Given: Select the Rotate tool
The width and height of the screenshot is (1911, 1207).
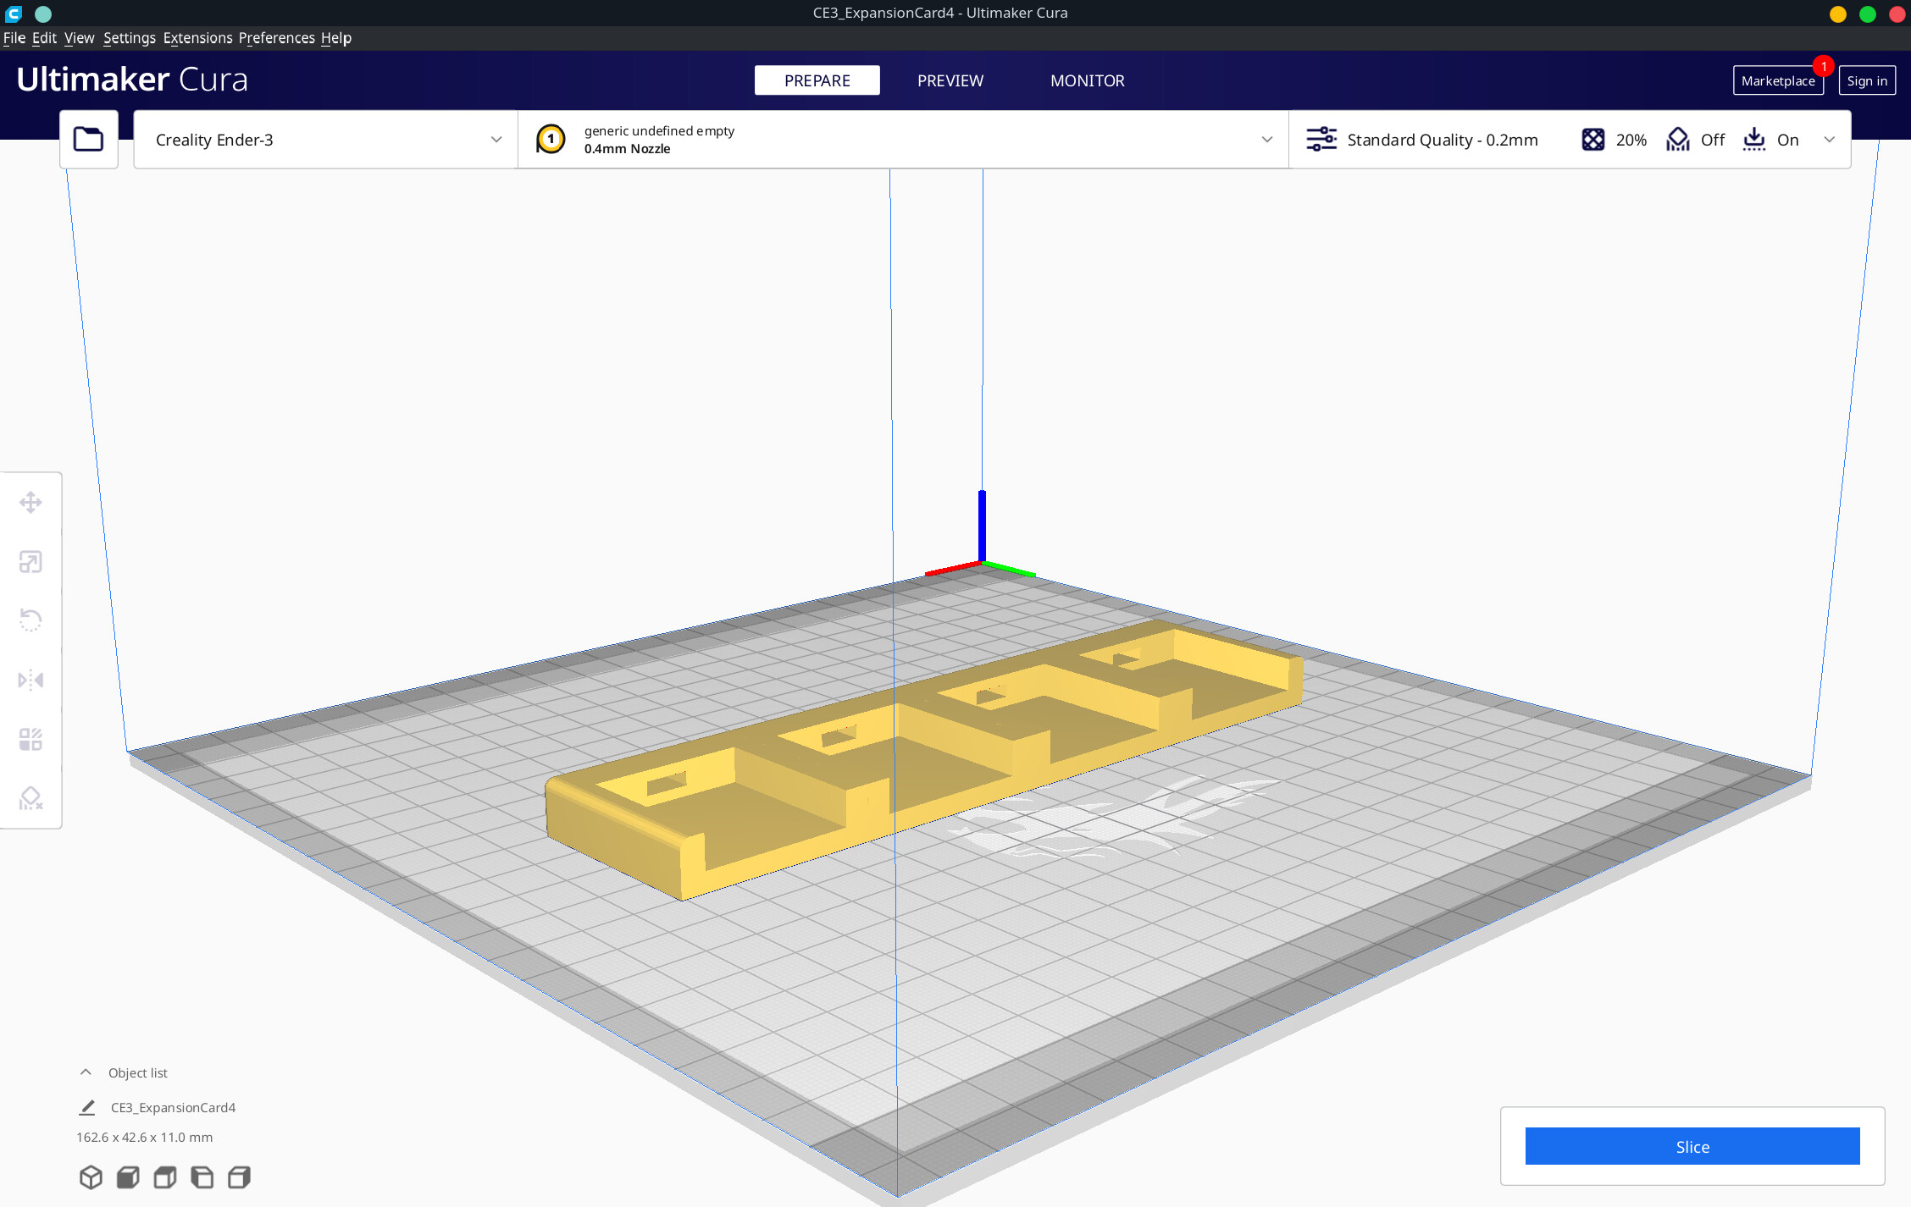Looking at the screenshot, I should coord(31,620).
